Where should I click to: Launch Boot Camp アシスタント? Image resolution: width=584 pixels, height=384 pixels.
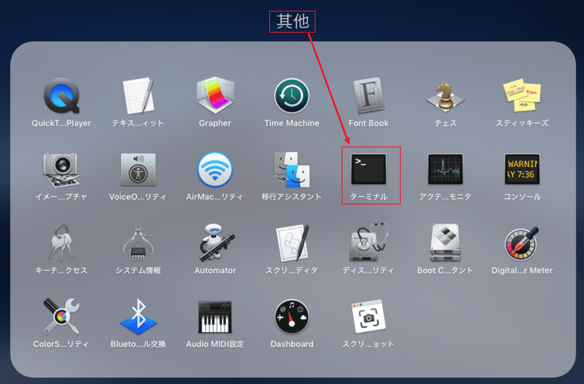(445, 243)
